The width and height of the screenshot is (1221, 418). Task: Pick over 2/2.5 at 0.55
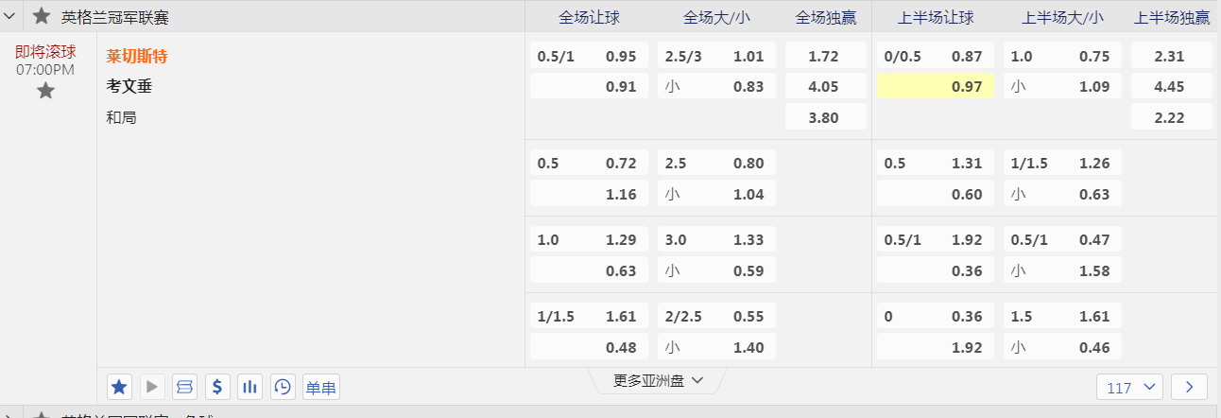[x=716, y=316]
